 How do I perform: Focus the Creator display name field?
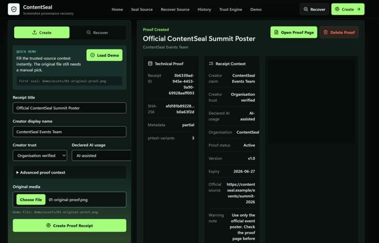(x=70, y=132)
